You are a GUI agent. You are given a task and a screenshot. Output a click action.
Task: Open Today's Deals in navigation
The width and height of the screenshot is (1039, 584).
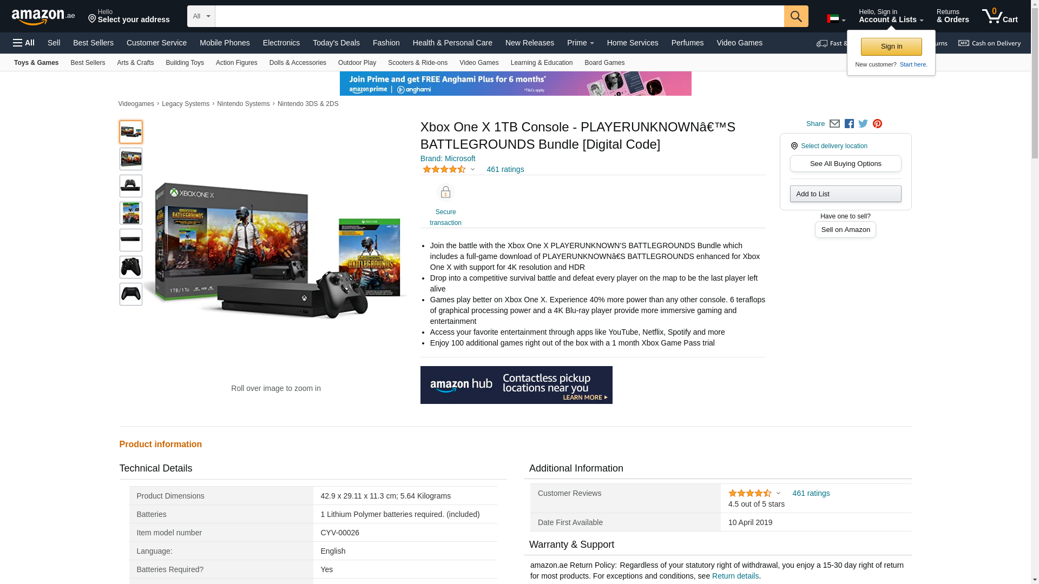click(x=336, y=43)
